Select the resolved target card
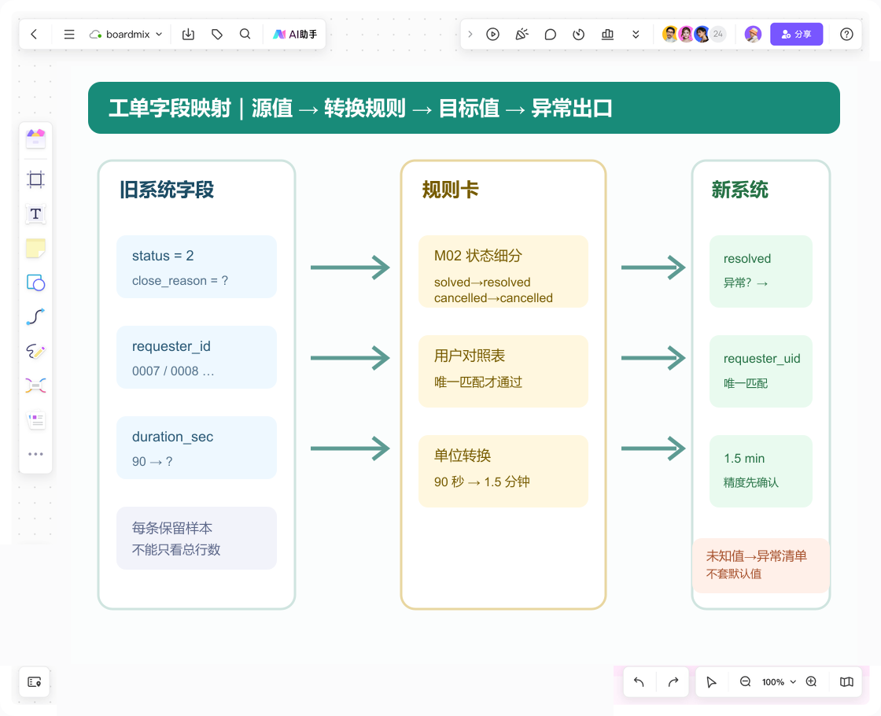Image resolution: width=881 pixels, height=716 pixels. tap(761, 271)
